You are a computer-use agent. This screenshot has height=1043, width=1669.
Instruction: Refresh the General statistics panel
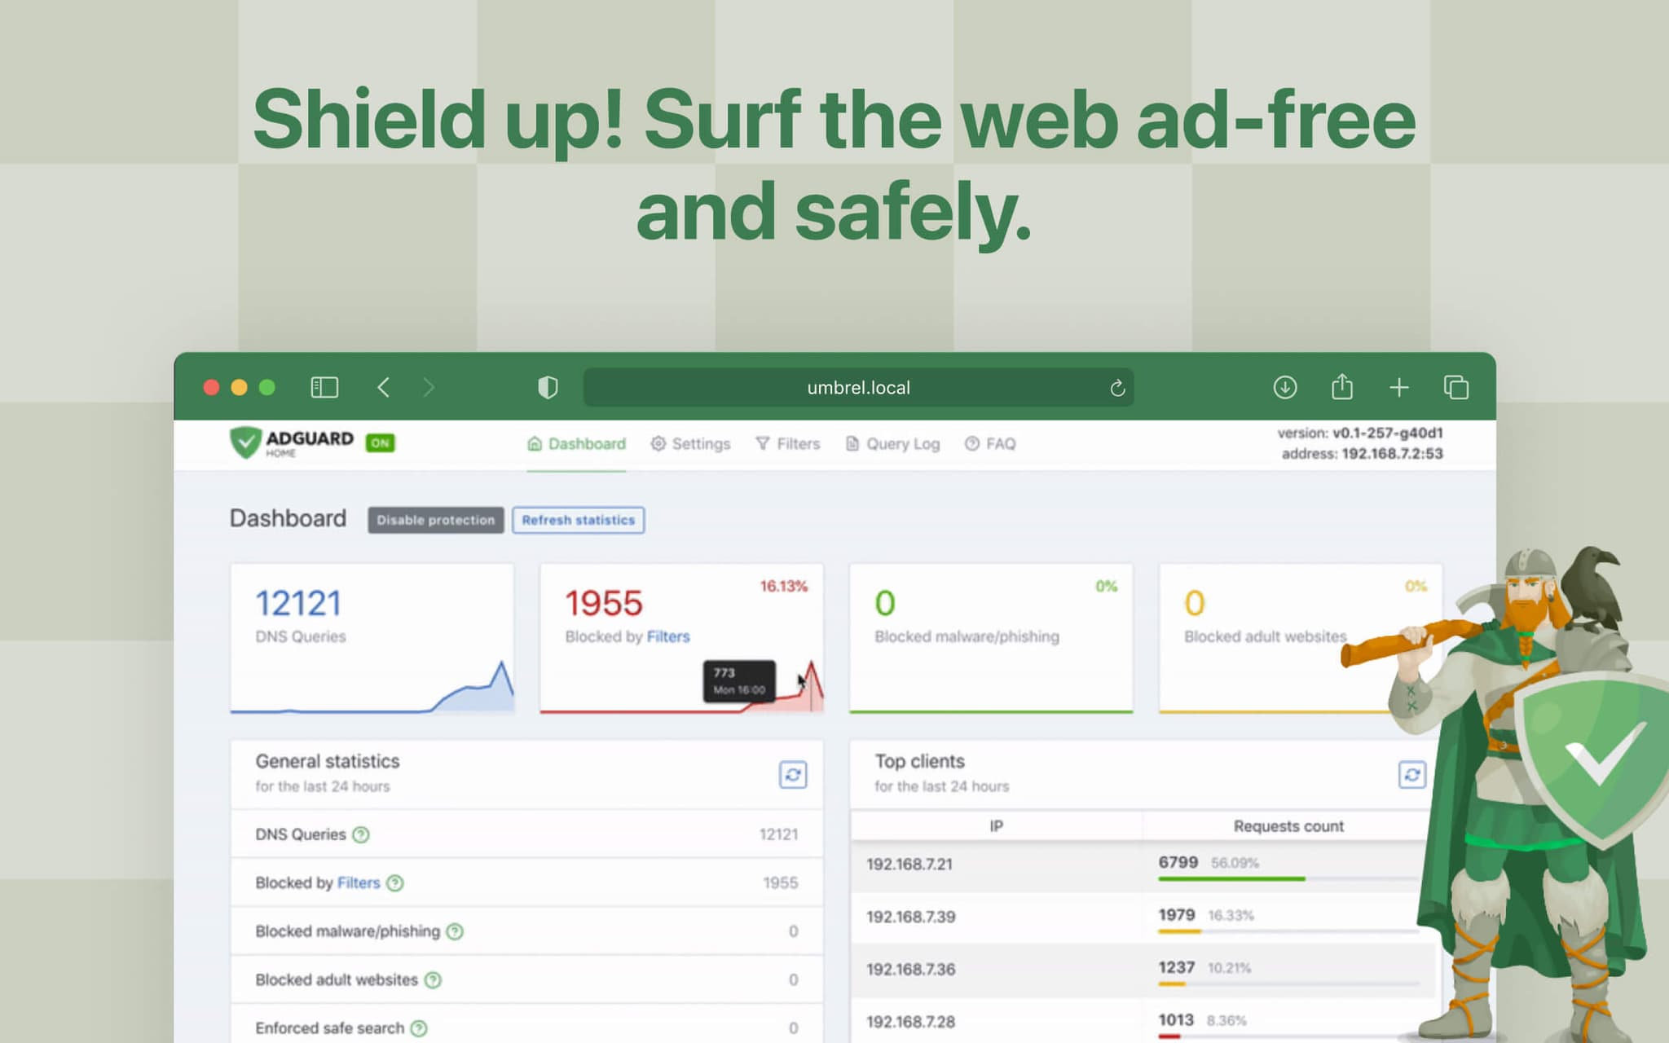tap(795, 776)
